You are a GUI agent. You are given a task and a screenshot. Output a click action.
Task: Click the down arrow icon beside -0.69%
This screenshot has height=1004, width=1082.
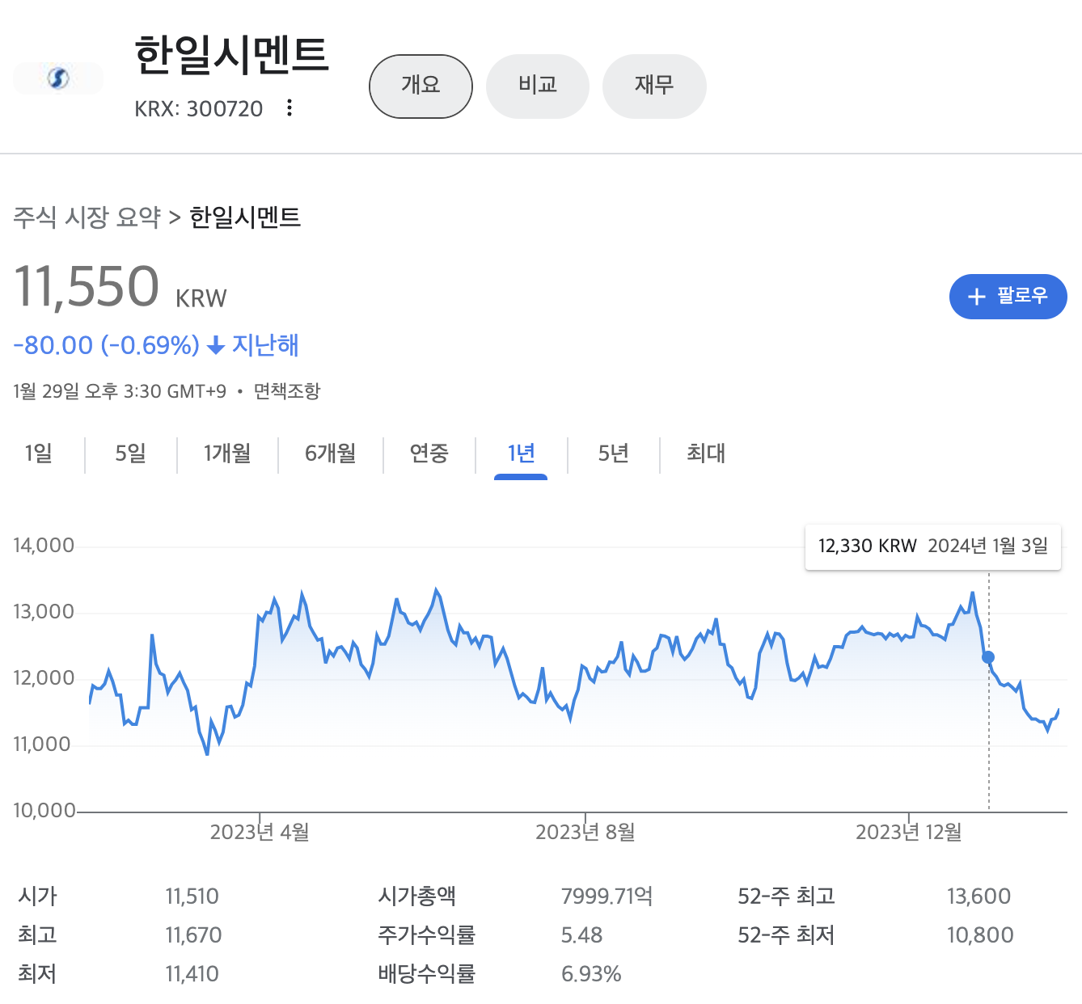coord(215,346)
